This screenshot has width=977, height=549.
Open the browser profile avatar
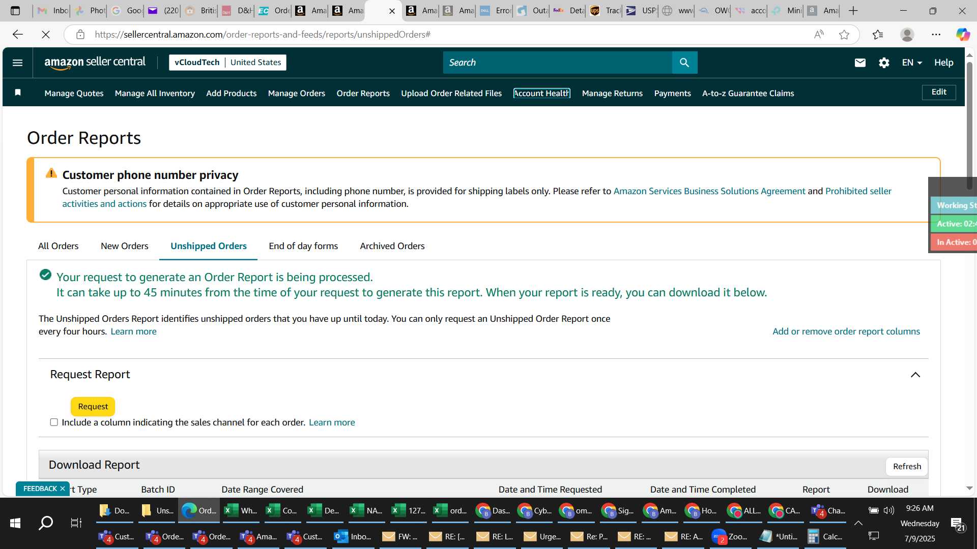click(x=907, y=35)
